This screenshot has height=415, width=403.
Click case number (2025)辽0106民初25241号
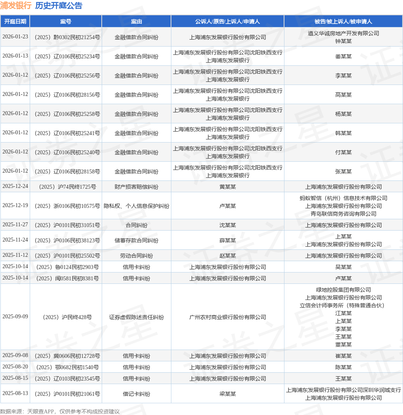67,133
